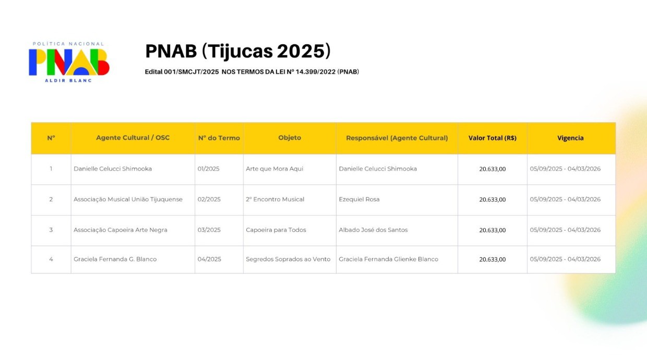Screen dimensions: 647x363
Task: Click the Segredos Soprados ao Vento cell
Action: coord(288,259)
